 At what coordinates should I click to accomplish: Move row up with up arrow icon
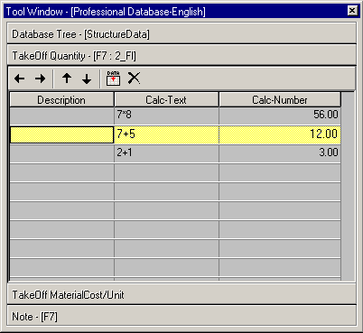[67, 79]
